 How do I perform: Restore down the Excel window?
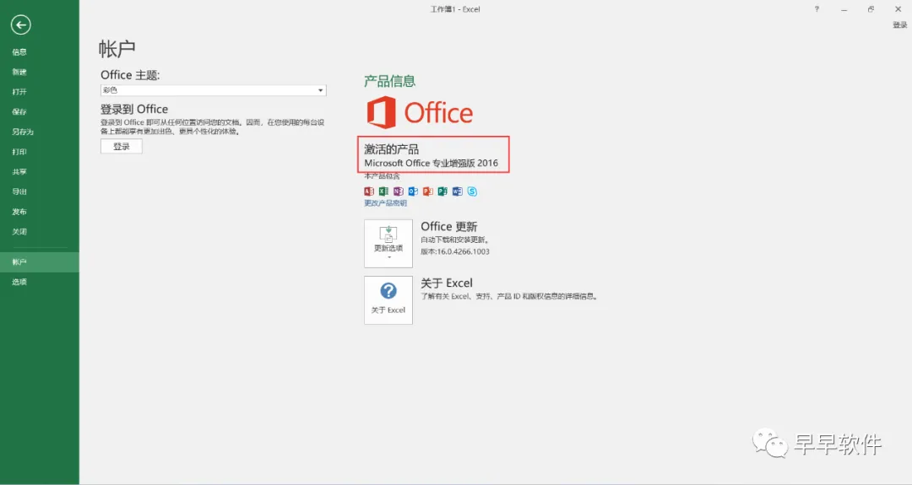click(x=871, y=9)
